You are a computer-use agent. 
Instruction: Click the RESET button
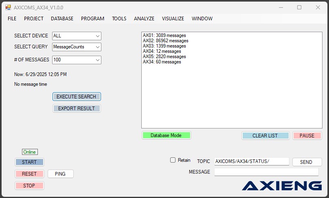tap(29, 174)
